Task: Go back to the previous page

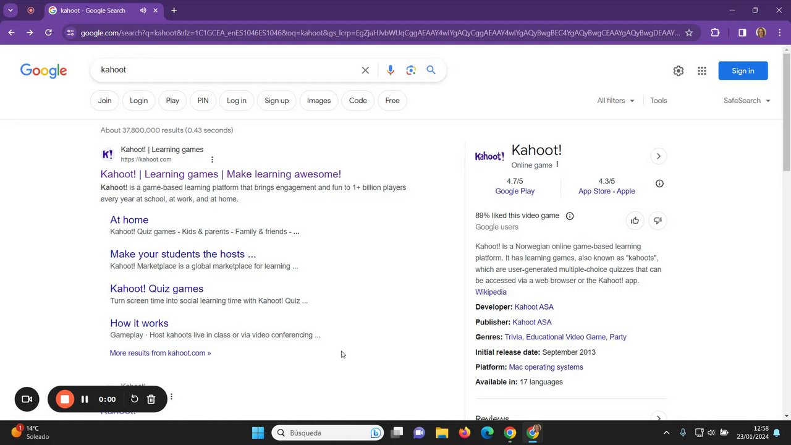Action: (x=11, y=32)
